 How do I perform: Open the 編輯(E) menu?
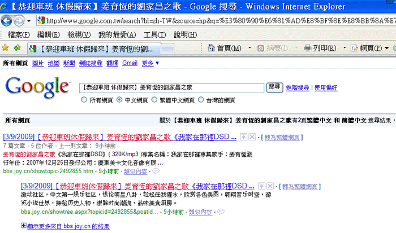point(49,35)
